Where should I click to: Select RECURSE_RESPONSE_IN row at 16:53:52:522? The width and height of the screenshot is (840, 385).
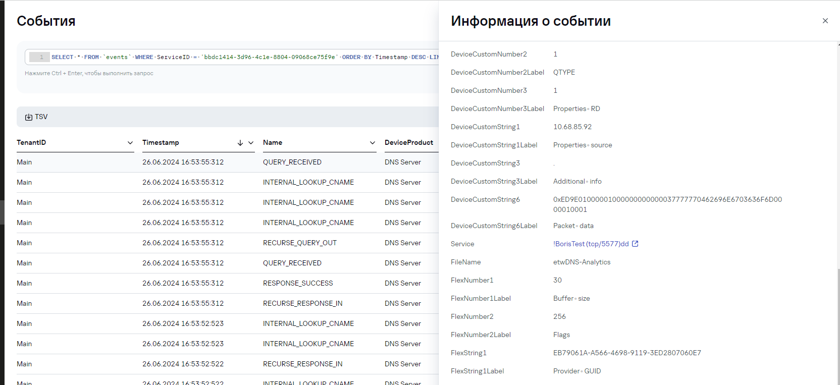(228, 364)
